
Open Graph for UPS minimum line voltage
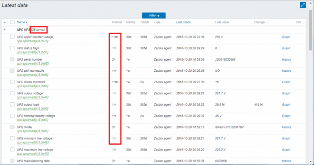(286, 138)
